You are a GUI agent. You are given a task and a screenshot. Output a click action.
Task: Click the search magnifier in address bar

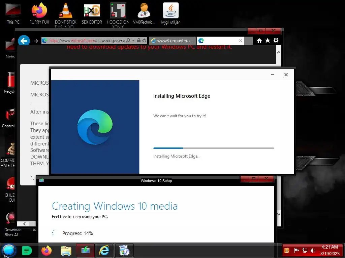(x=128, y=40)
